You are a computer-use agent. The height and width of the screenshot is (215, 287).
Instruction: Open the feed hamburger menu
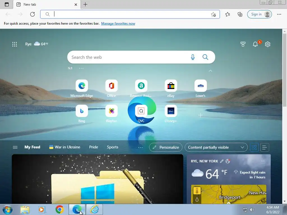pos(15,147)
